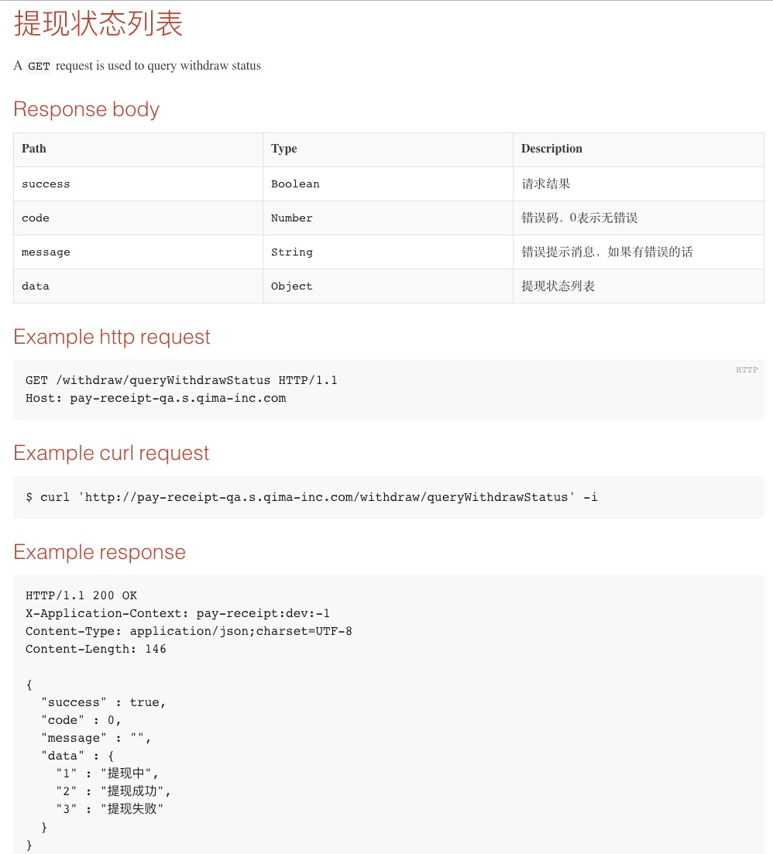Click the Example response heading
The width and height of the screenshot is (773, 854).
[100, 552]
